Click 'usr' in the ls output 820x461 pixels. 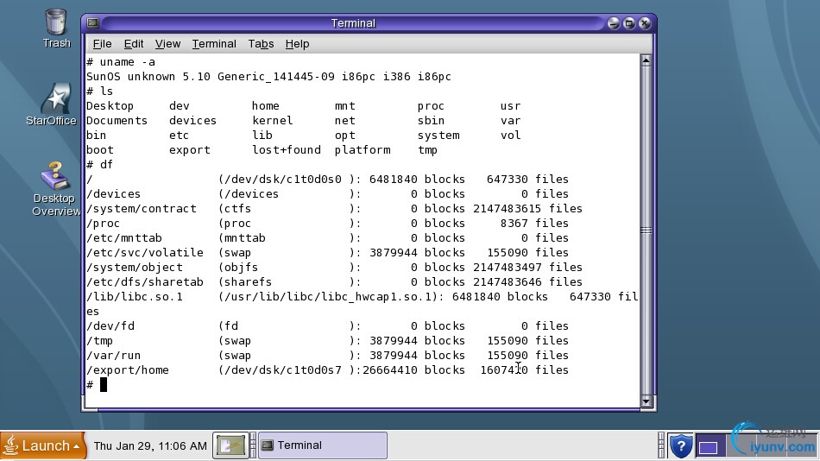coord(510,105)
